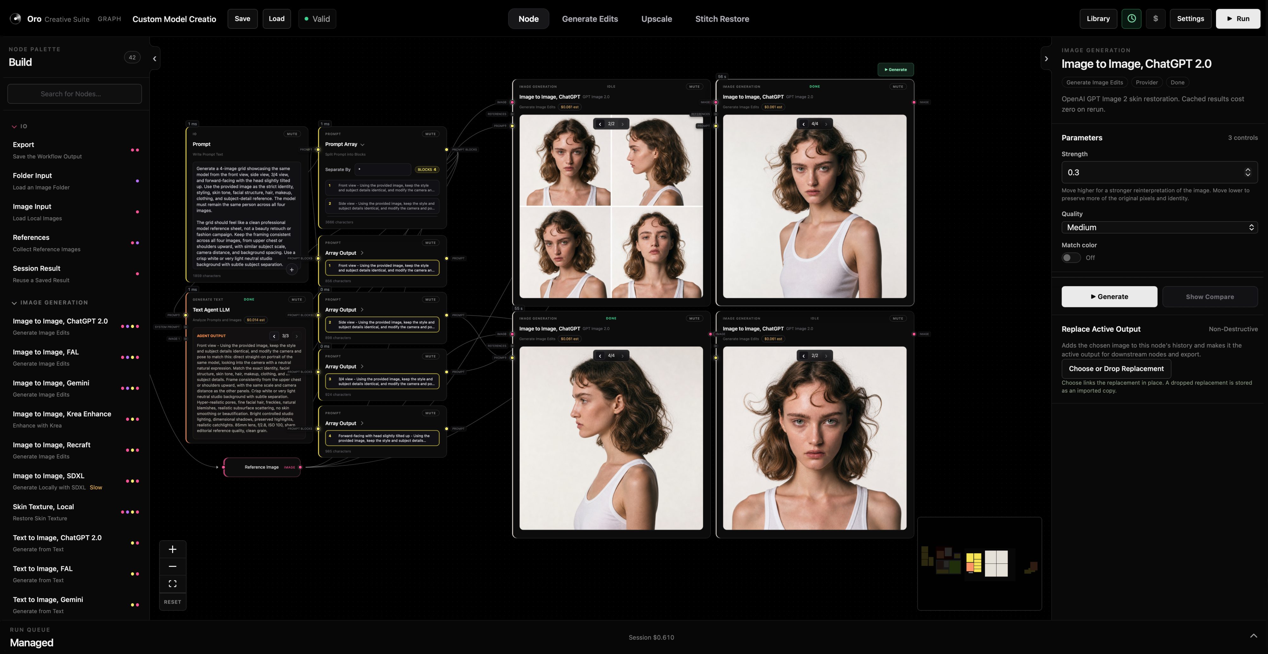The height and width of the screenshot is (654, 1268).
Task: Previous arrow on bottom-left 4/4 profile preview
Action: pos(600,356)
